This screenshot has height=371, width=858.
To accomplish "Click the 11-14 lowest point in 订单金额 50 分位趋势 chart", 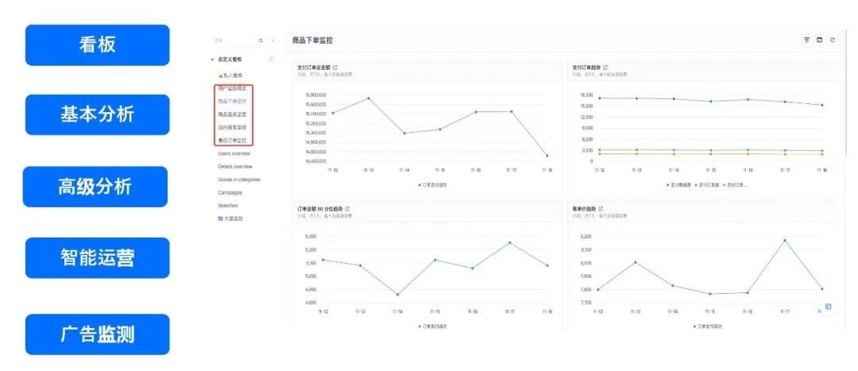I will click(398, 295).
